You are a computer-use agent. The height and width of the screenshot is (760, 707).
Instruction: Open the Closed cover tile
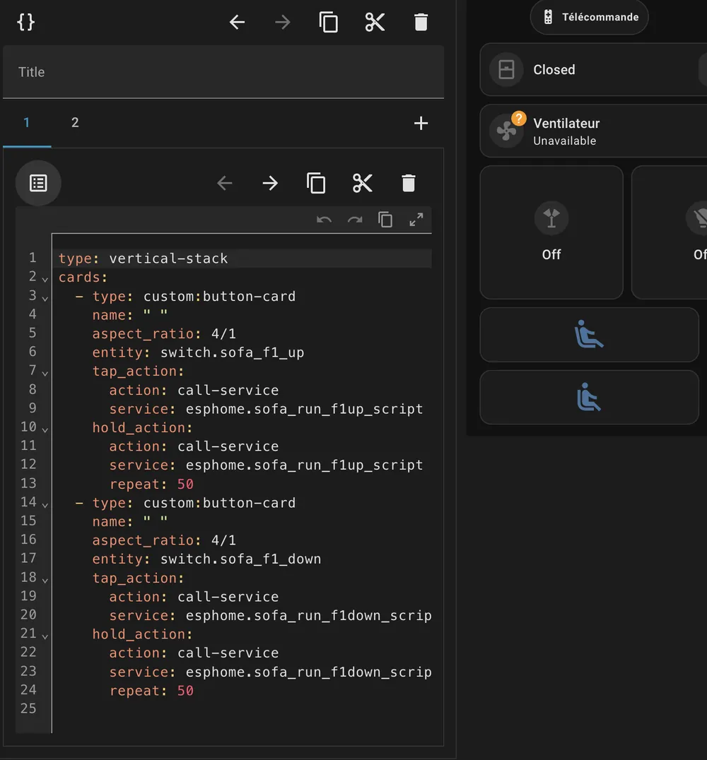pos(593,70)
